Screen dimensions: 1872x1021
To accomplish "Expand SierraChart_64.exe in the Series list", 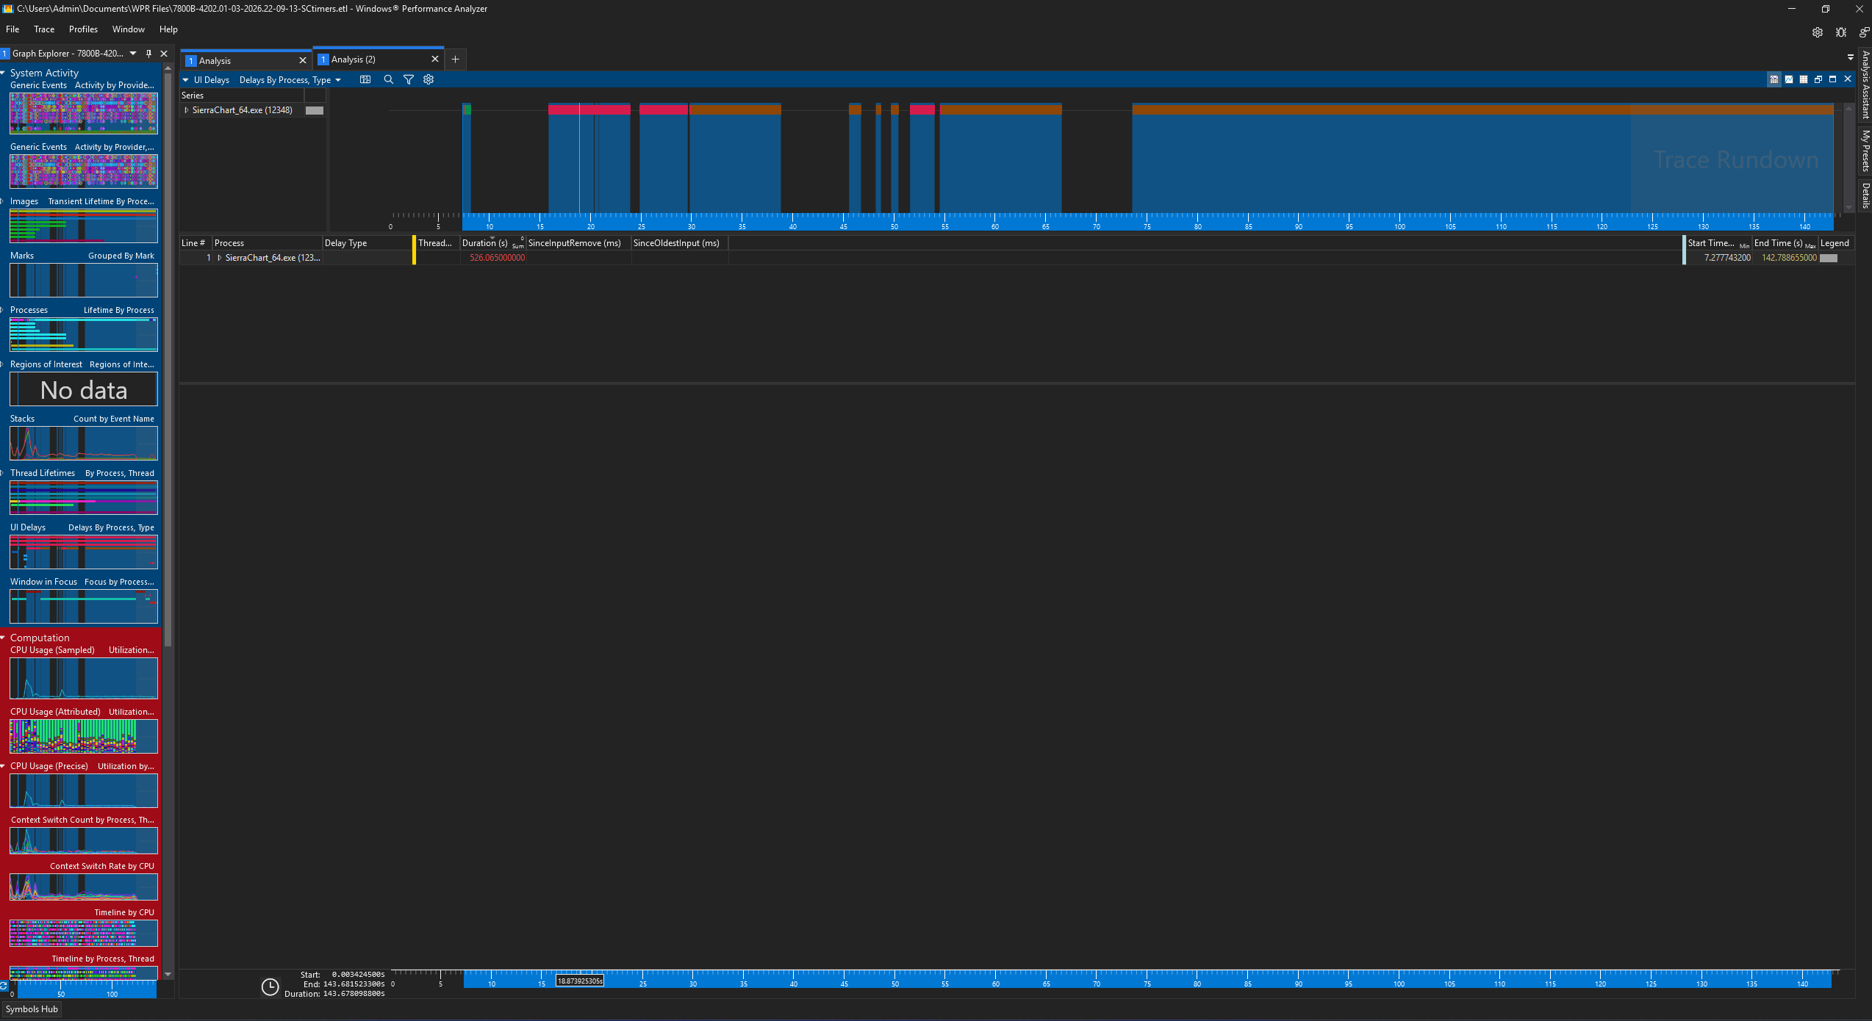I will (x=187, y=110).
